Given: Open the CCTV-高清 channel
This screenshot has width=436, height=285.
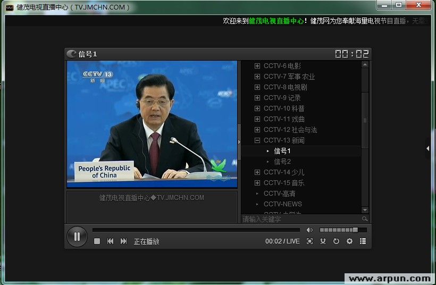Looking at the screenshot, I should 279,194.
